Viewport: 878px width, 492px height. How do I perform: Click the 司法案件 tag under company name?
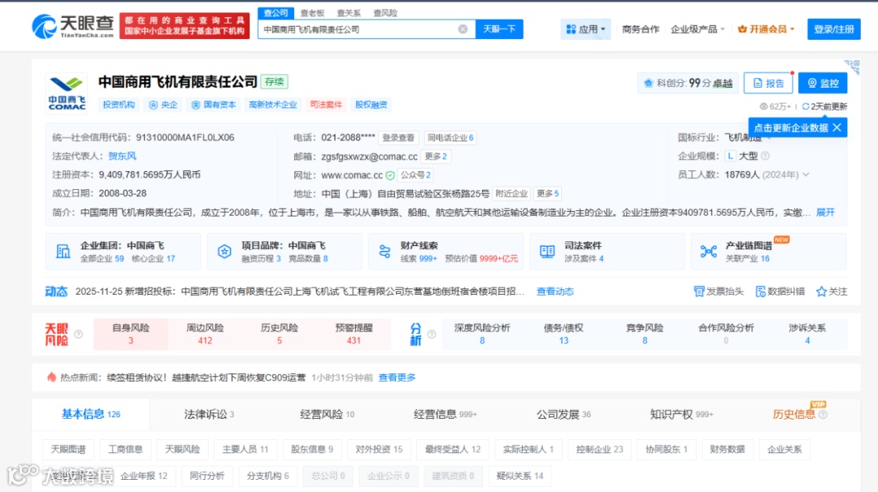pyautogui.click(x=326, y=105)
